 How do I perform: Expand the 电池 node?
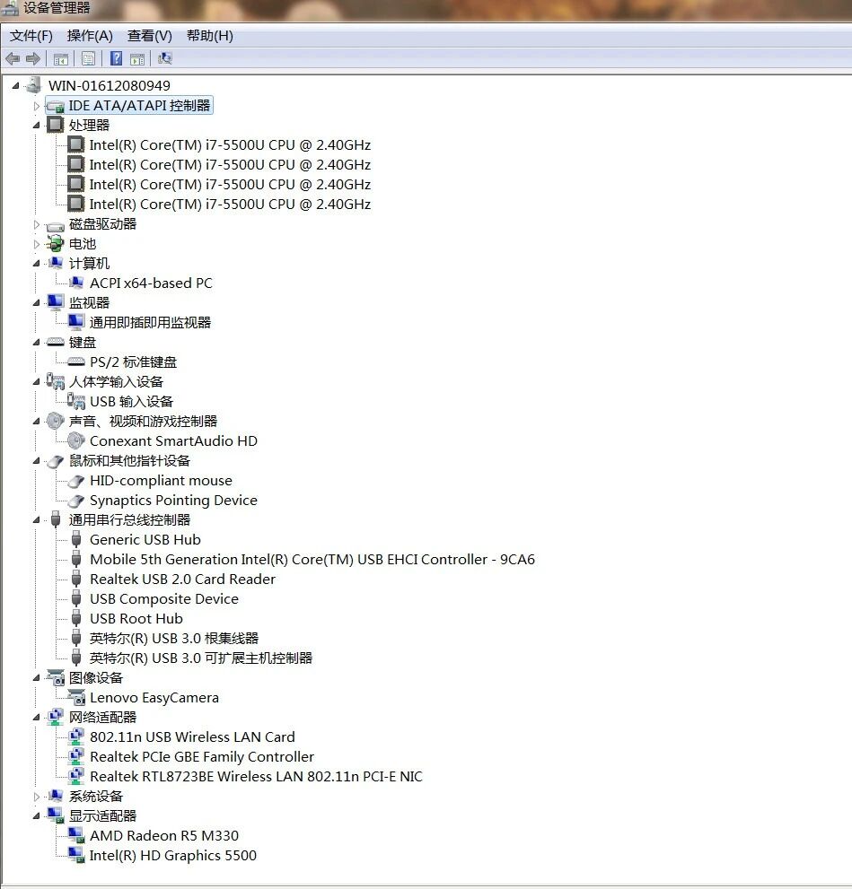[x=36, y=244]
